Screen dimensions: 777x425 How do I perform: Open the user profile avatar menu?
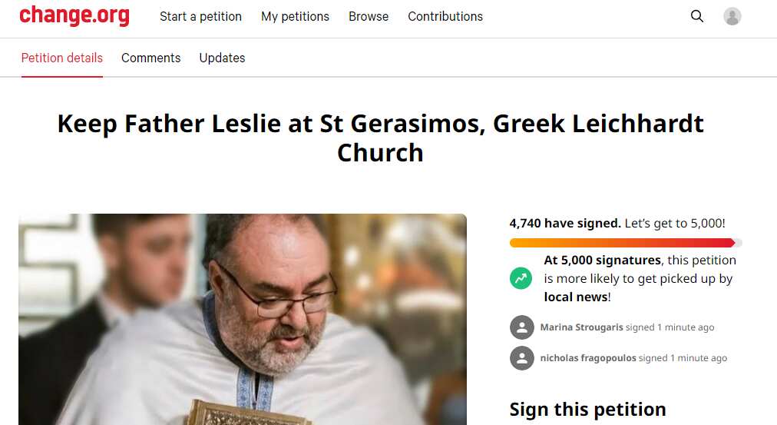coord(732,16)
